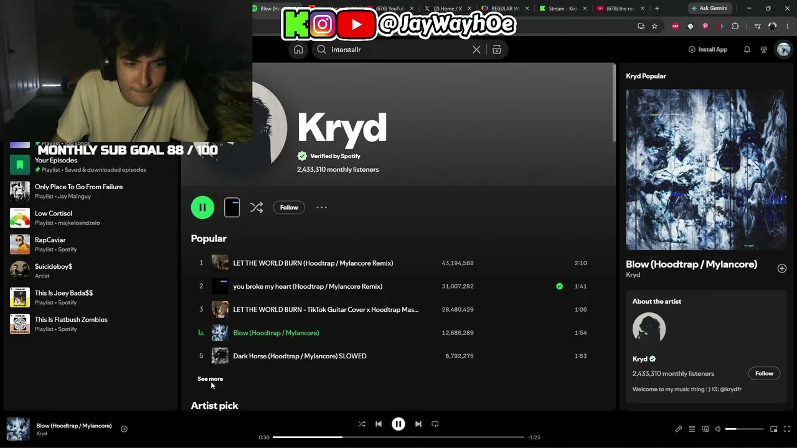Toggle shuffle in the bottom player bar
Image resolution: width=797 pixels, height=448 pixels.
coord(362,424)
